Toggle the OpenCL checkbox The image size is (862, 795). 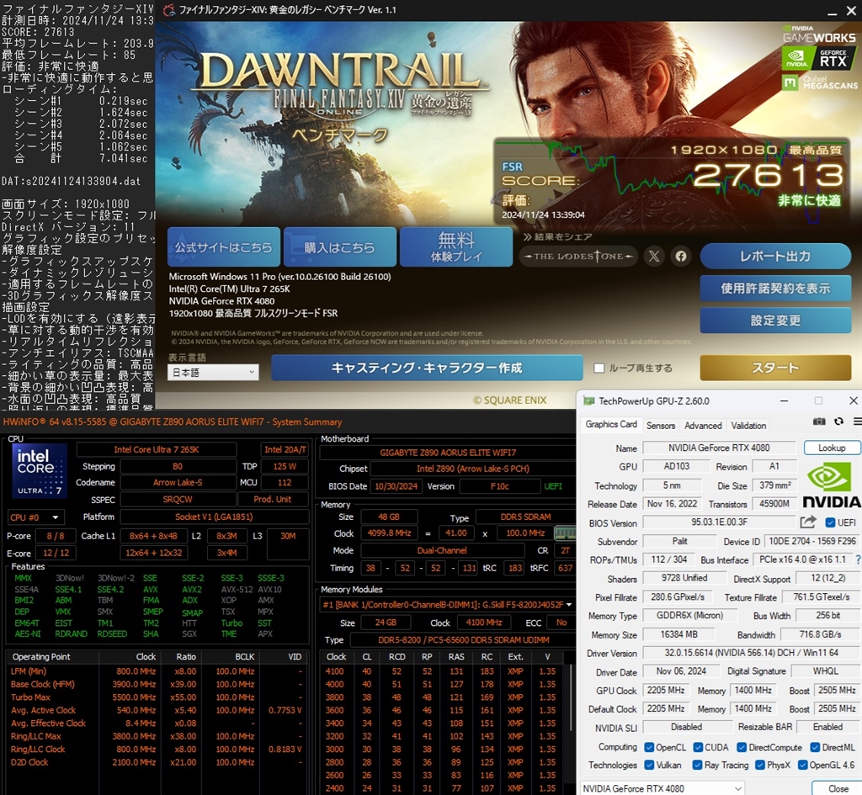point(649,747)
